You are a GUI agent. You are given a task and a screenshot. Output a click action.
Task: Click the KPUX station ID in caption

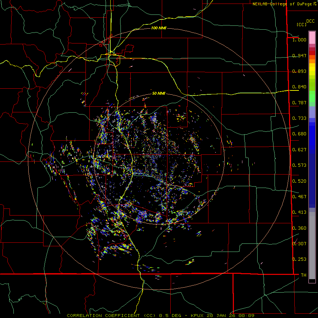pyautogui.click(x=198, y=316)
